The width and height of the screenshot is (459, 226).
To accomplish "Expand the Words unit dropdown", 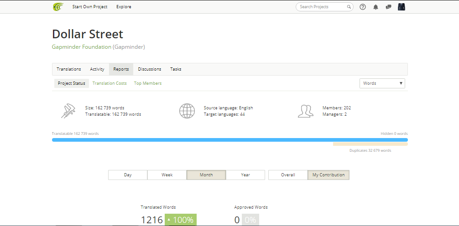I will pyautogui.click(x=382, y=83).
